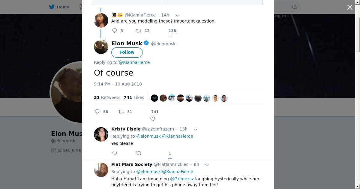Click reply icon under Elon Musk's tweet

(97, 112)
